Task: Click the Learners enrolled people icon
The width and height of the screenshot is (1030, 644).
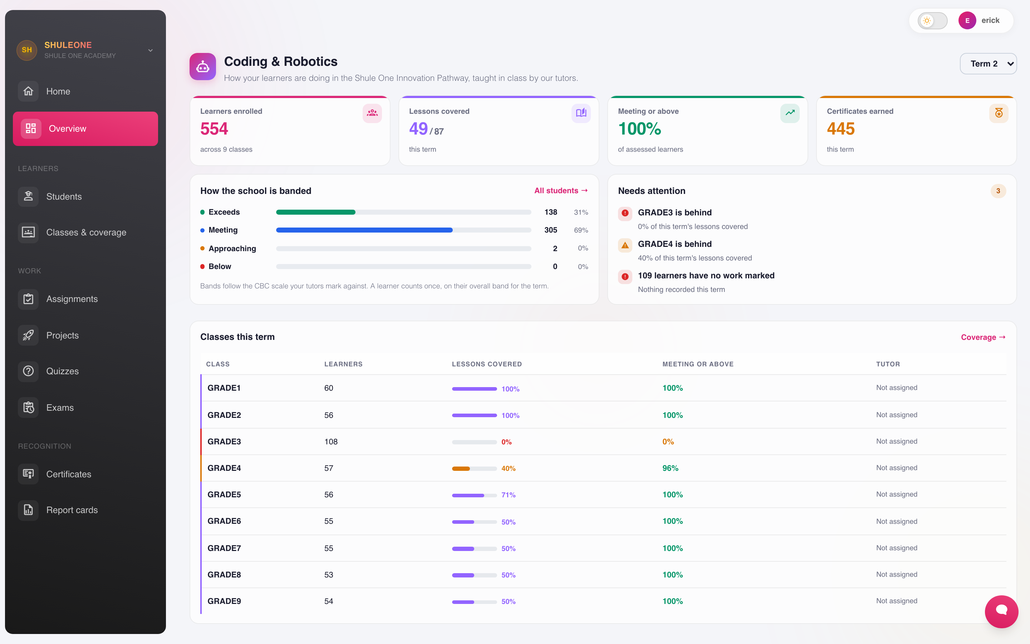Action: click(372, 113)
